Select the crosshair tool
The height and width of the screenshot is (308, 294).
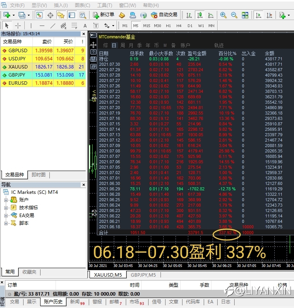coord(18,26)
